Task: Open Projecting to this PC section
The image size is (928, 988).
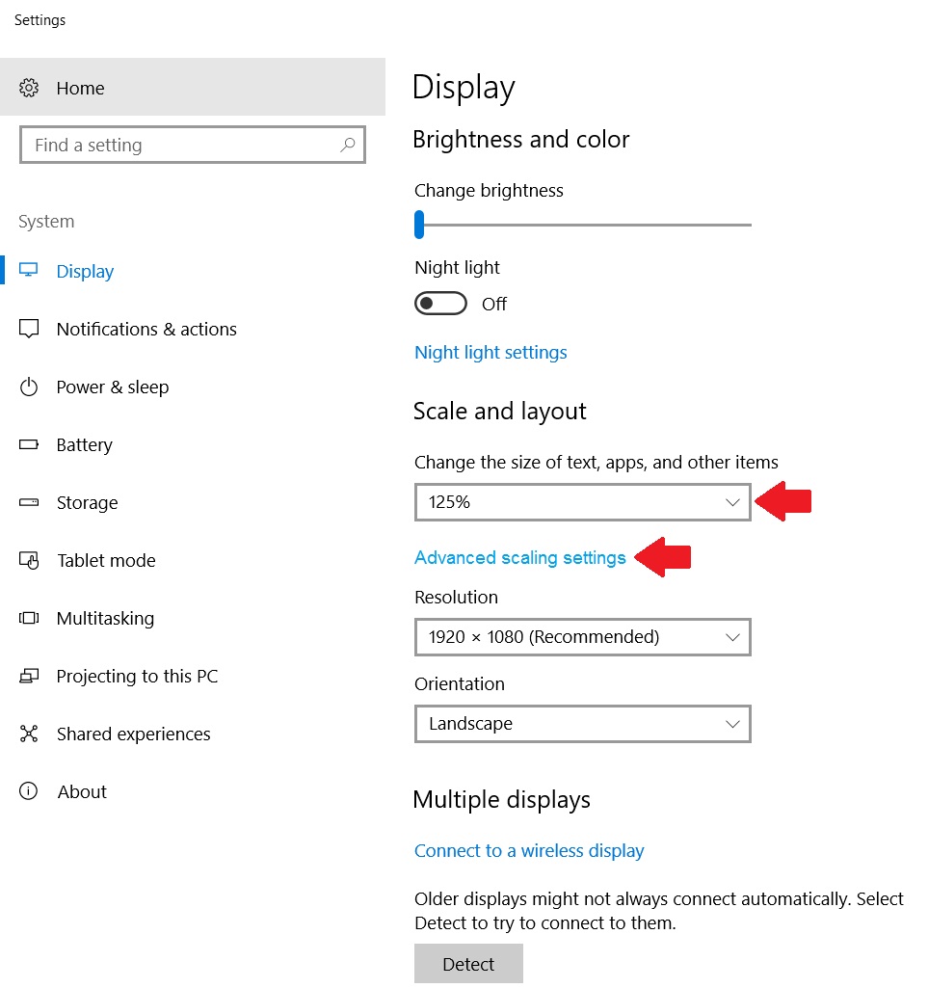Action: 137,676
